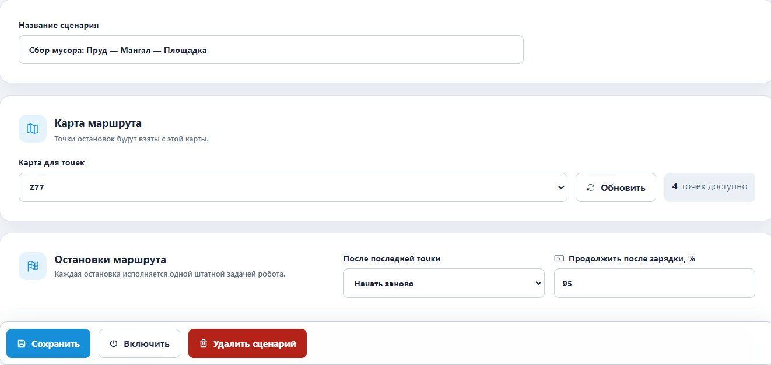The height and width of the screenshot is (365, 771).
Task: Click the trash icon in Удалить сценарий
Action: pyautogui.click(x=204, y=343)
